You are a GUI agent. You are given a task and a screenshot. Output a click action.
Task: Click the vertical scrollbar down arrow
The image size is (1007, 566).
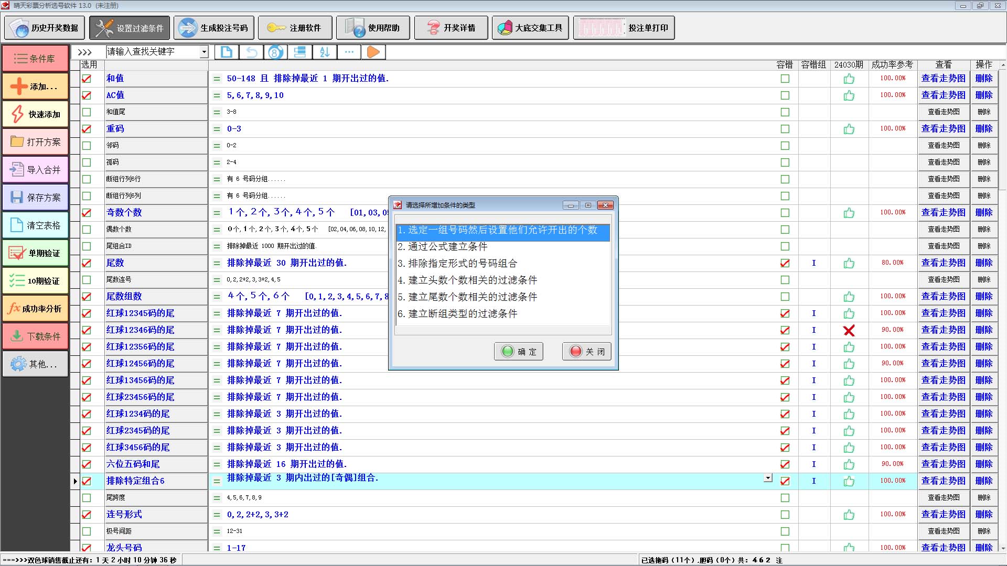pyautogui.click(x=1003, y=548)
